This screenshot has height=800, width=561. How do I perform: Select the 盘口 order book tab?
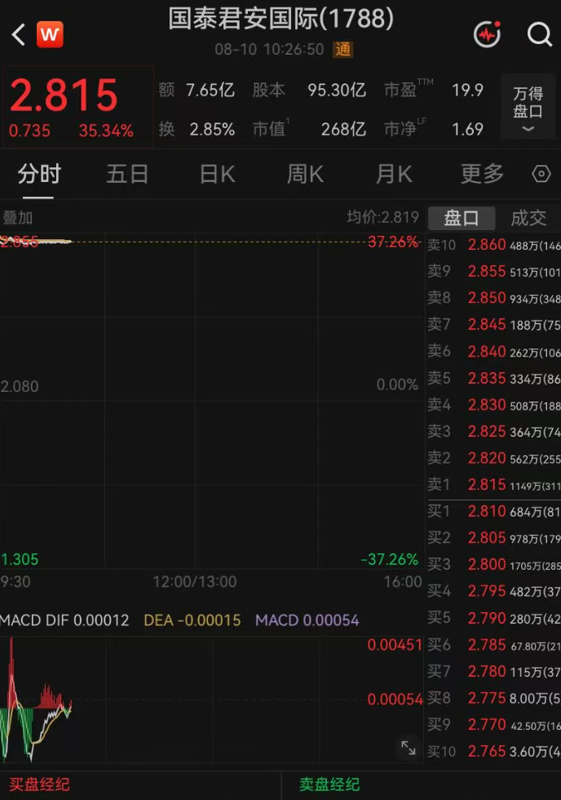[462, 219]
